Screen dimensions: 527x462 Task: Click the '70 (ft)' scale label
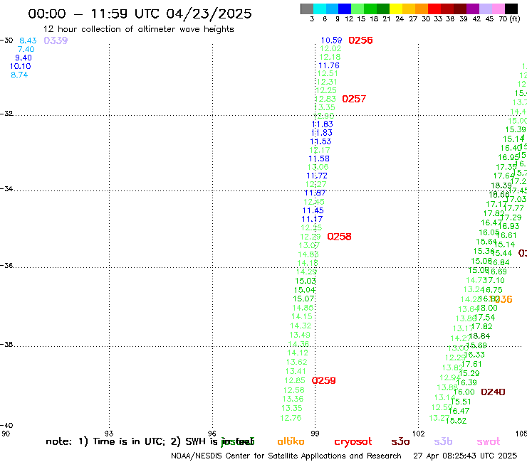(509, 18)
